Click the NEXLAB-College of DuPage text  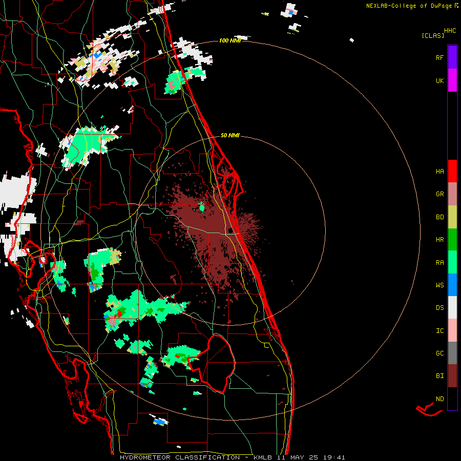(x=410, y=6)
